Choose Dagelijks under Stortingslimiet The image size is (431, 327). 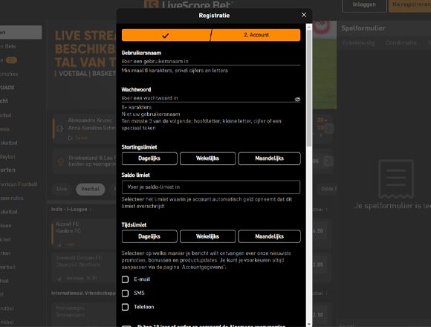click(149, 158)
